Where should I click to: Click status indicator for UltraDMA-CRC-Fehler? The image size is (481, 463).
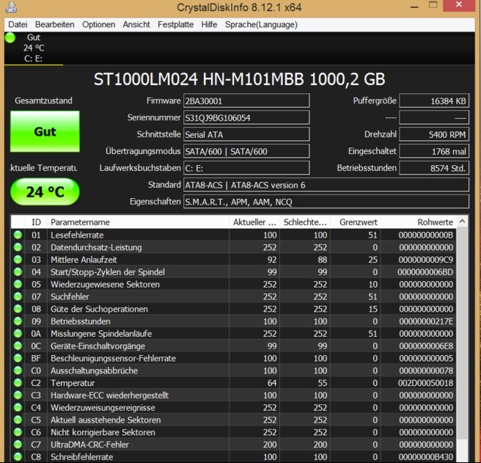(18, 445)
